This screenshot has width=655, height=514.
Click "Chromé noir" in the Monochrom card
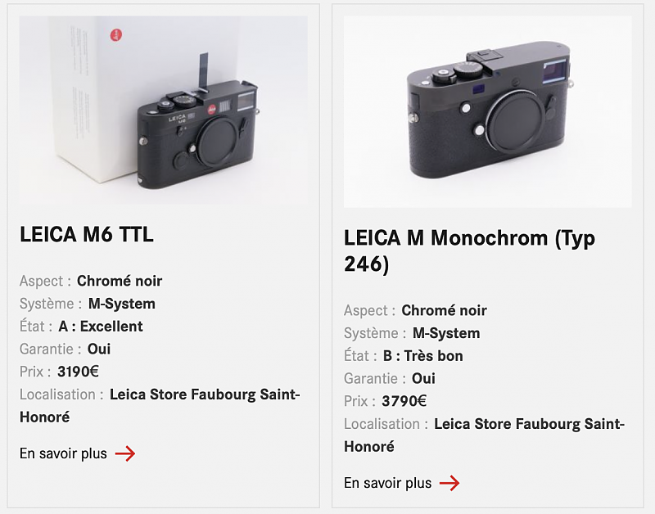(x=444, y=310)
